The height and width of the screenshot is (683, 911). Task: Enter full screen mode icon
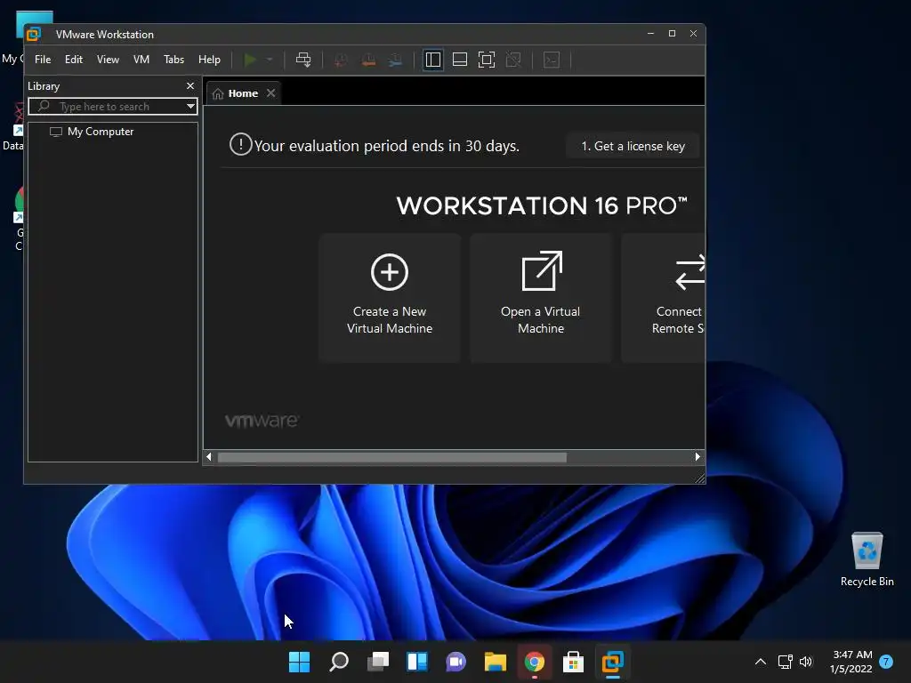(487, 60)
